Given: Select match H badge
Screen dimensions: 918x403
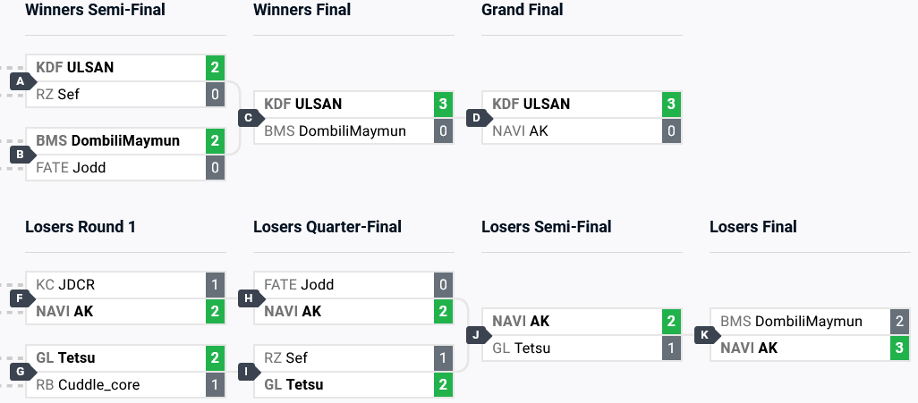Looking at the screenshot, I should (x=249, y=298).
